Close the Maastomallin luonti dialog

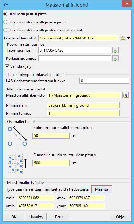tap(127, 4)
